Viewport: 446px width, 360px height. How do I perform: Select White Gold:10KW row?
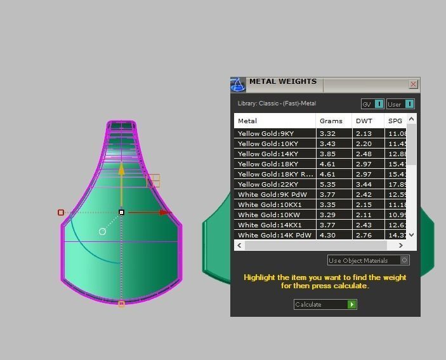pos(274,215)
